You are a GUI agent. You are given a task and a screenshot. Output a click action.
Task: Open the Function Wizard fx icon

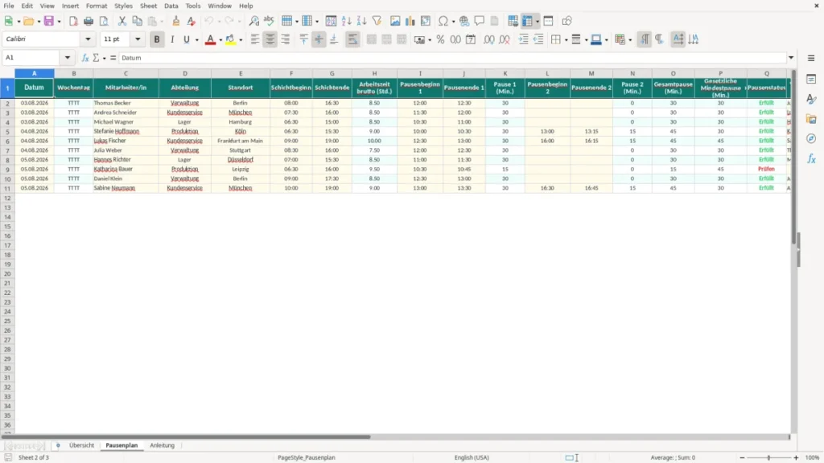(85, 58)
